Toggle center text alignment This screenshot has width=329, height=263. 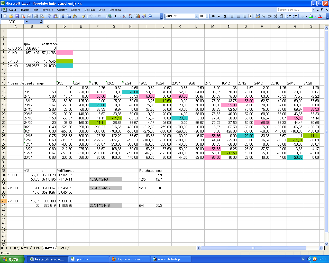coord(238,16)
